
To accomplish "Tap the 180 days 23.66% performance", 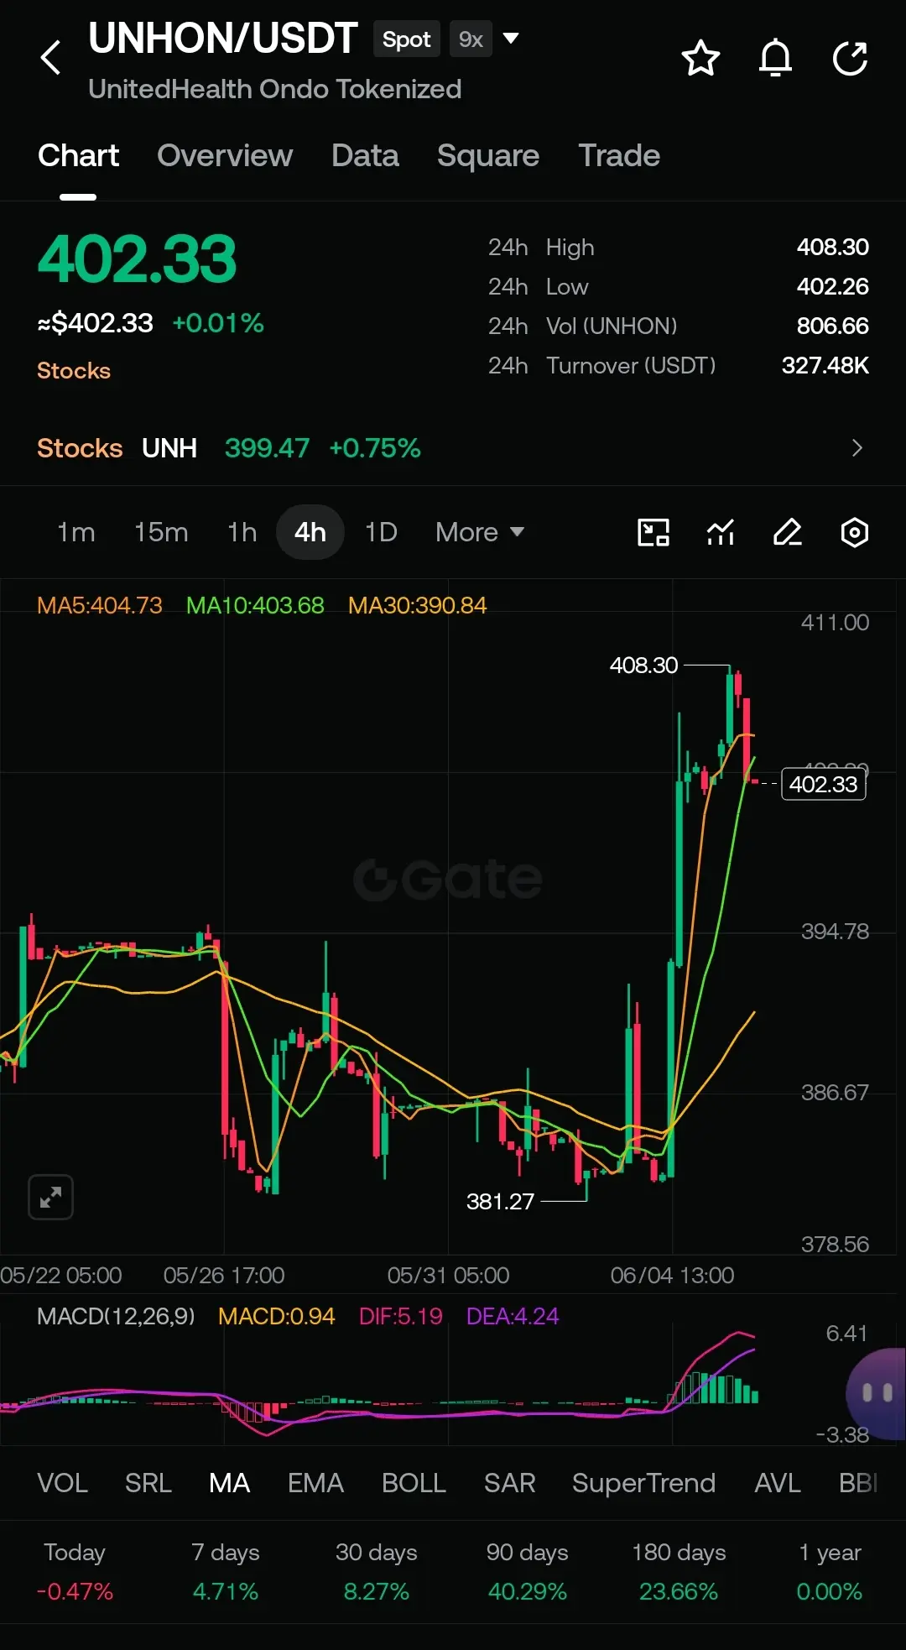I will coord(679,1572).
